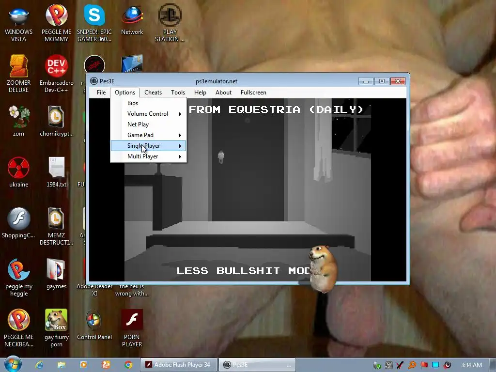Select Fullscreen in the menu bar
496x372 pixels.
253,93
